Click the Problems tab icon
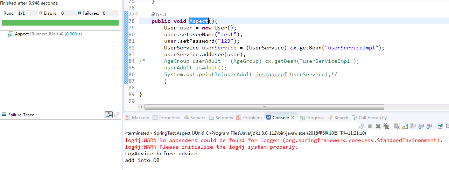 click(239, 117)
